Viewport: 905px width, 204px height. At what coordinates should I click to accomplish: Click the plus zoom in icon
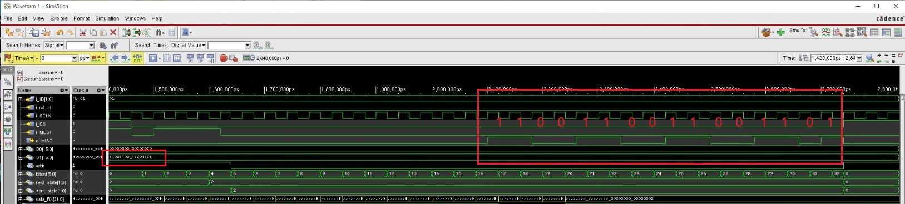tap(879, 55)
